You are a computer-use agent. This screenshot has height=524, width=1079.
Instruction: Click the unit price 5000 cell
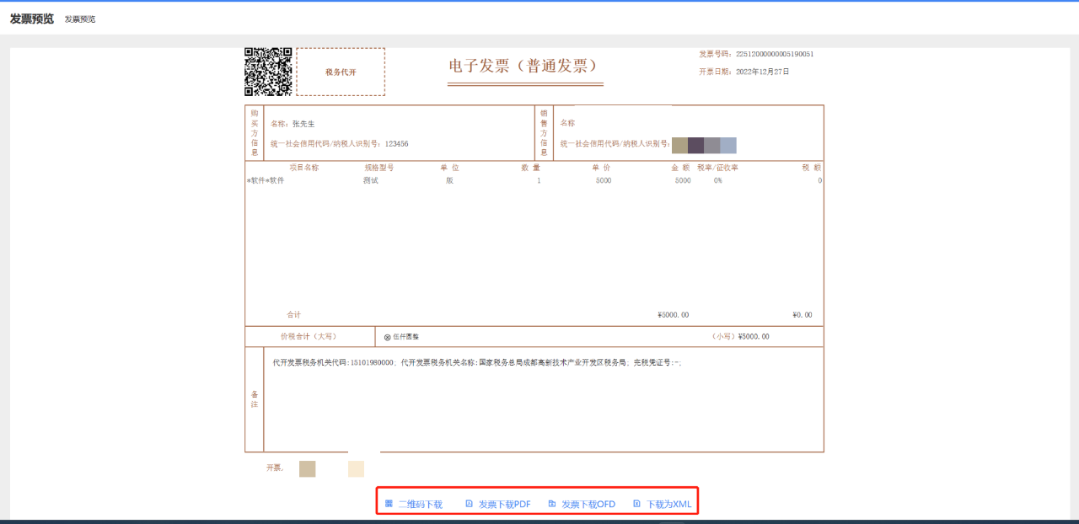(604, 180)
